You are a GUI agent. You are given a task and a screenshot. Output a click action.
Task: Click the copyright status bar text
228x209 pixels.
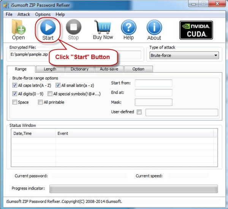[x=64, y=201]
